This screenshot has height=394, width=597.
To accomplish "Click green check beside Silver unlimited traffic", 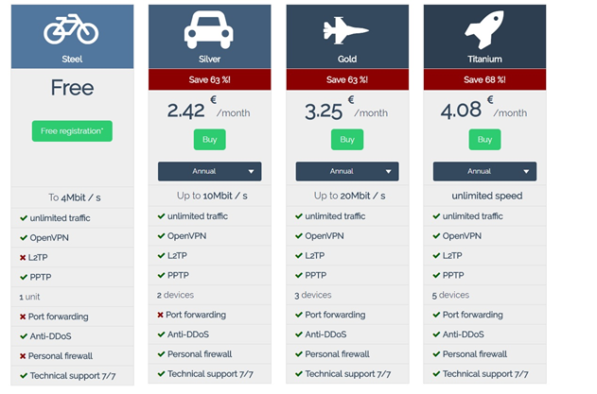I will pos(162,216).
